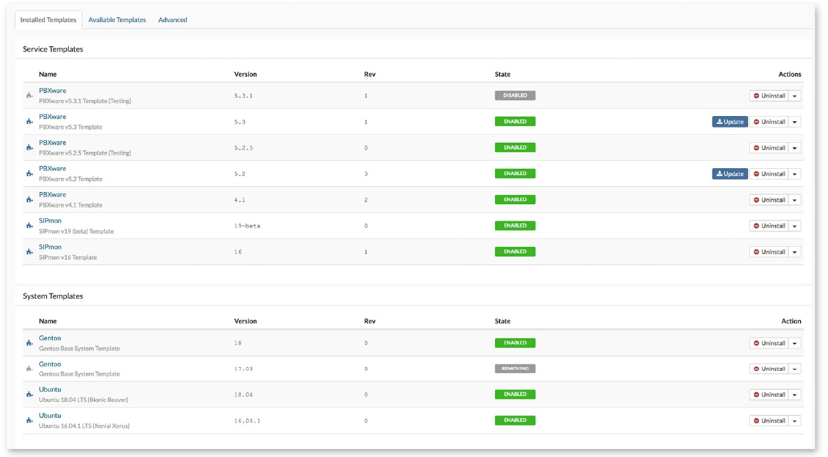Click the Gentoo 18 system template icon
Image resolution: width=828 pixels, height=457 pixels.
[x=29, y=342]
